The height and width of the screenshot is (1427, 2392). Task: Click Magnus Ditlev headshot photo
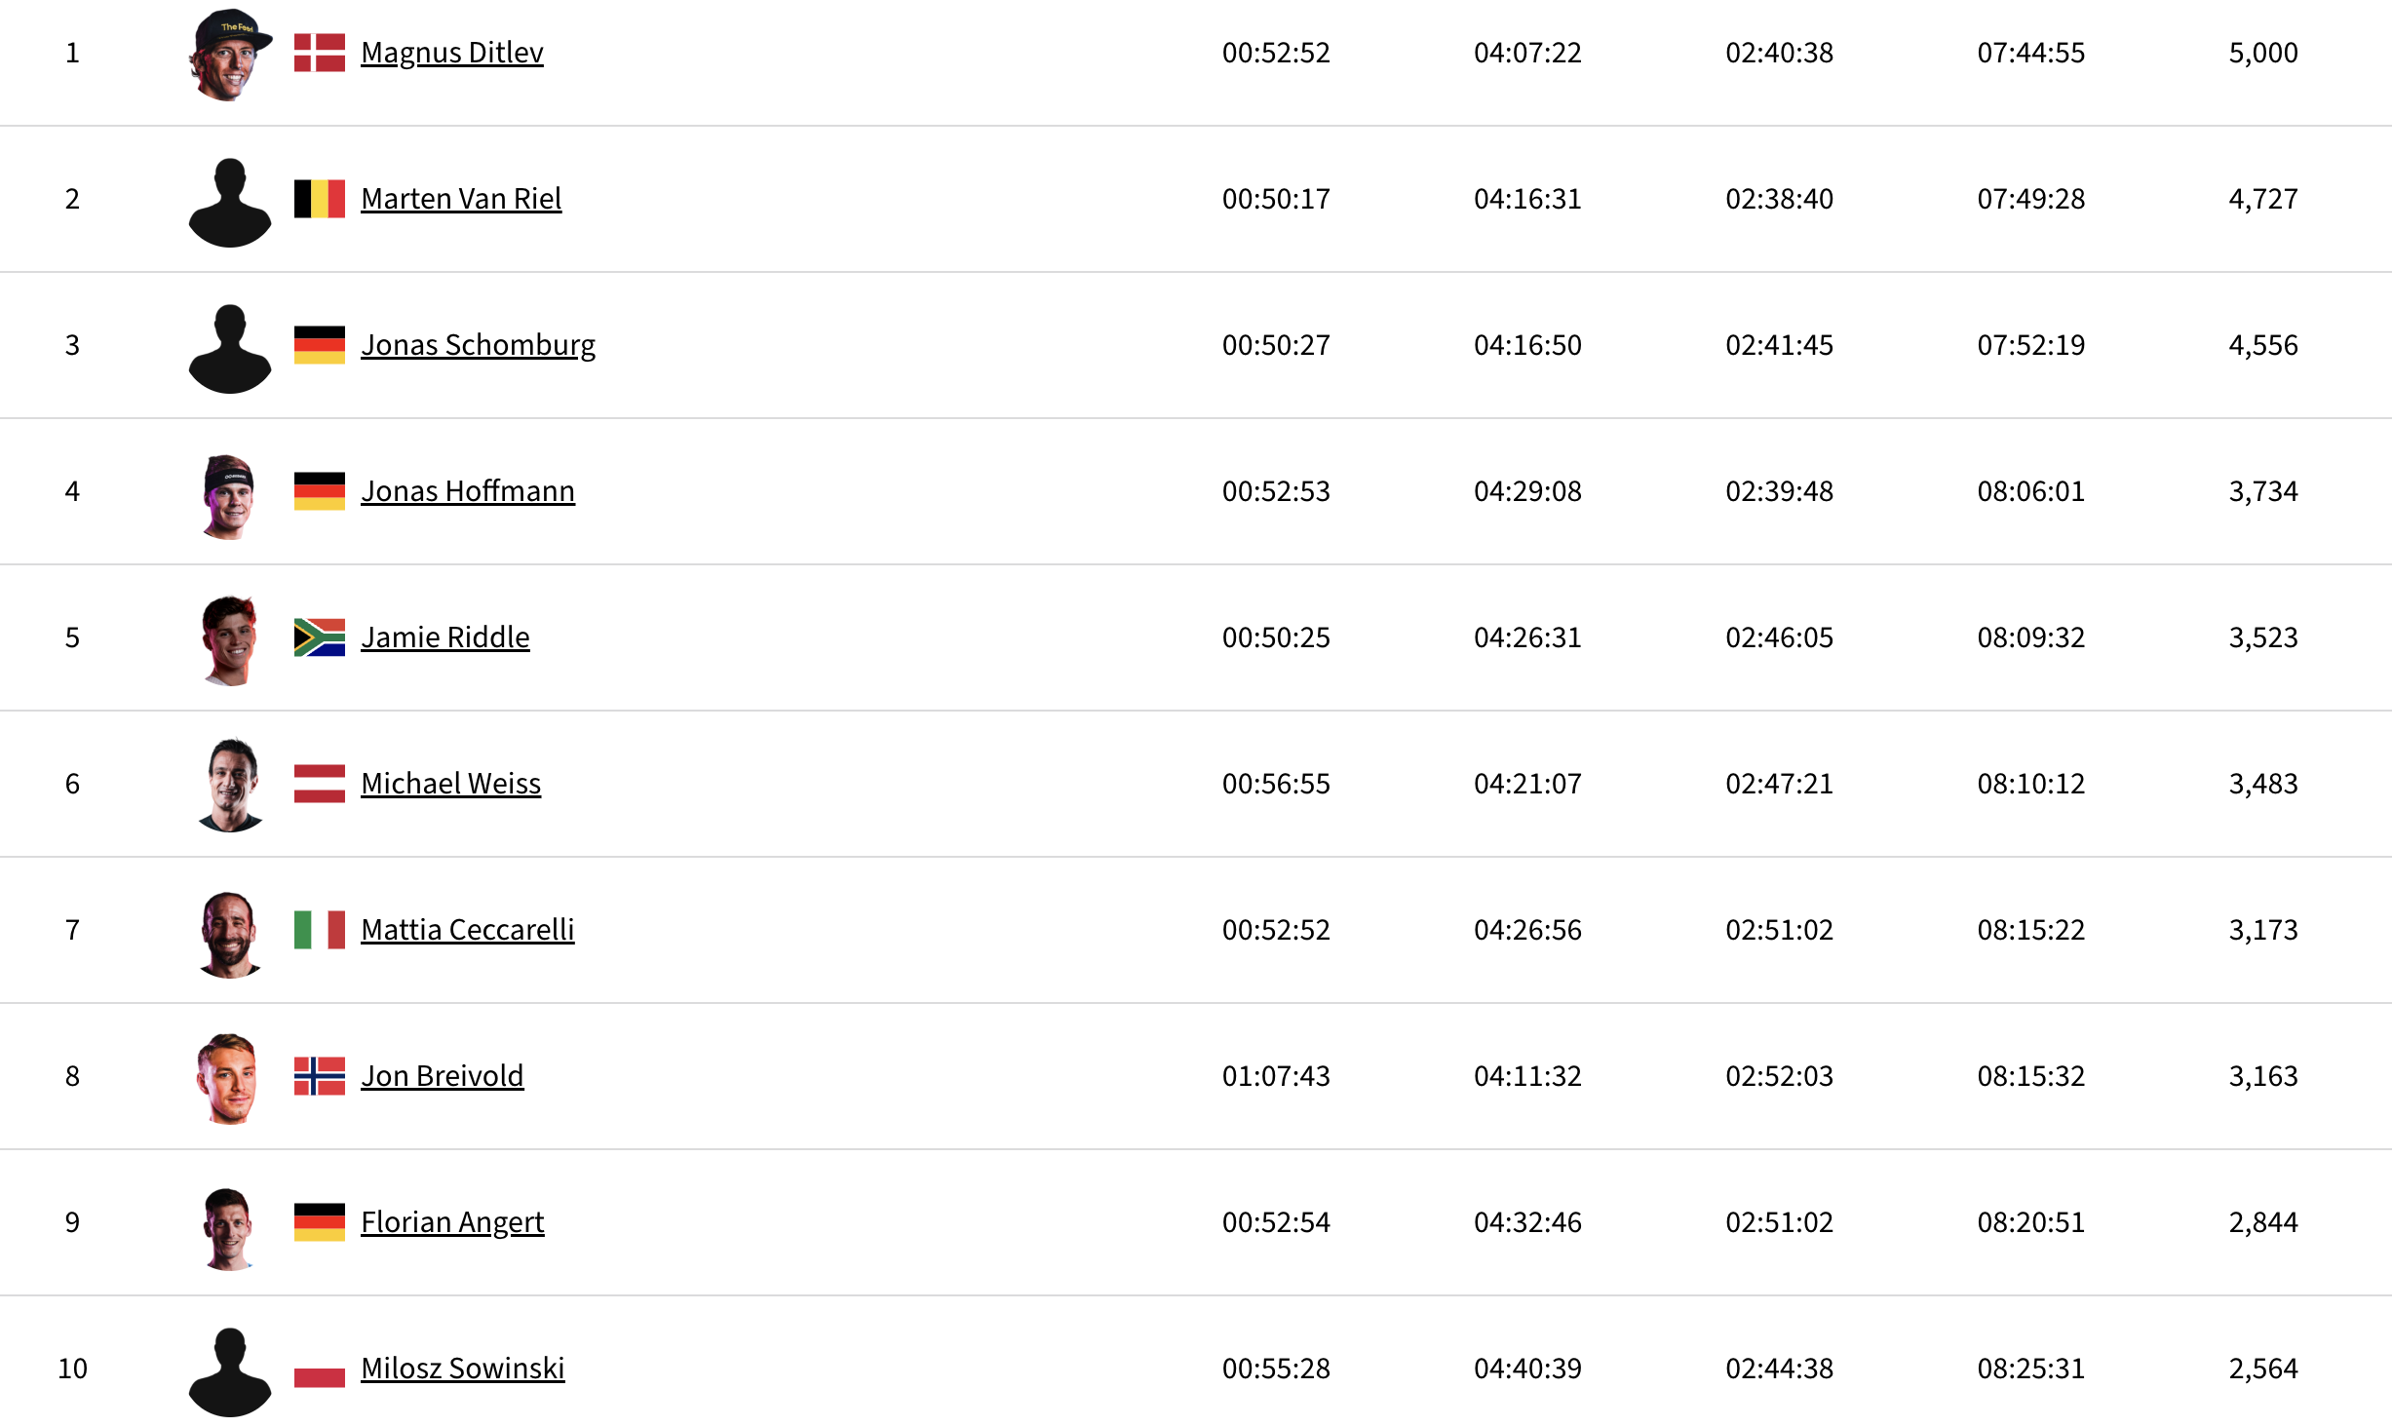[x=230, y=55]
